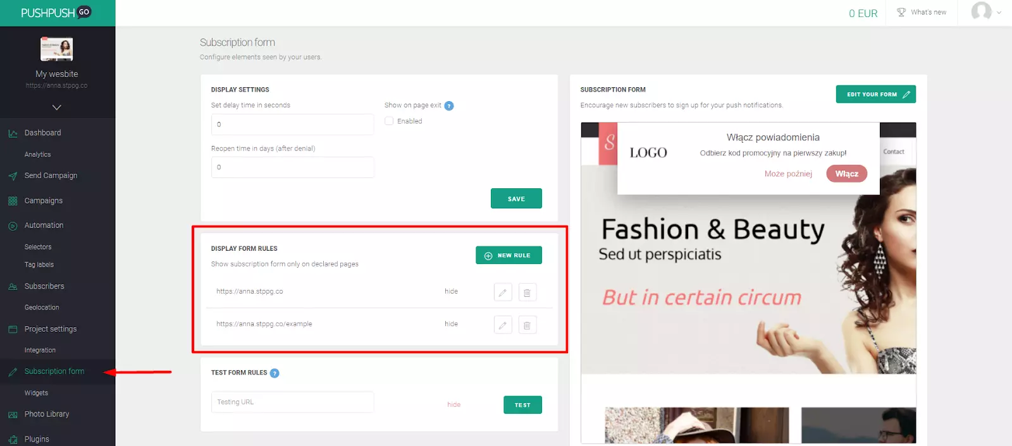The width and height of the screenshot is (1012, 446).
Task: Click the Subscription form pencil icon
Action: tap(13, 372)
